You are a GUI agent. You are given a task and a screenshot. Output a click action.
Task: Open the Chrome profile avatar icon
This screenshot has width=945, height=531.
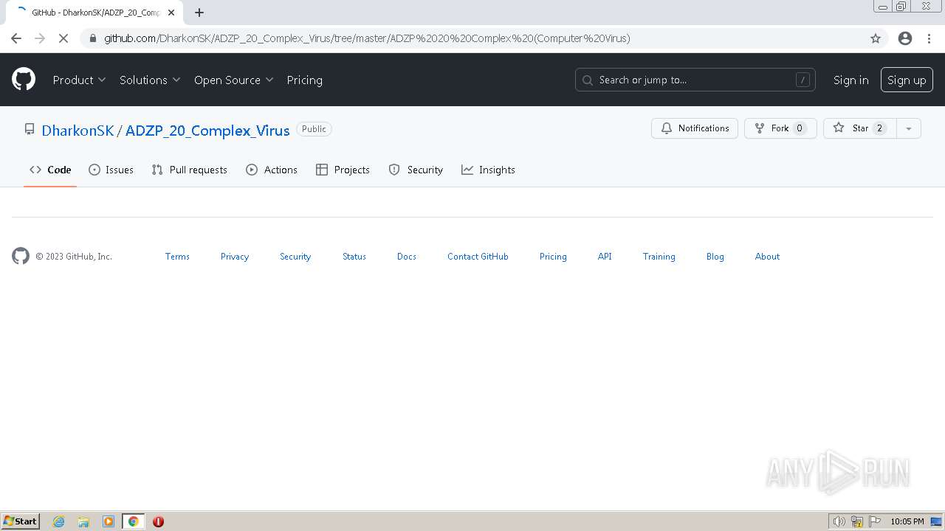click(x=905, y=38)
